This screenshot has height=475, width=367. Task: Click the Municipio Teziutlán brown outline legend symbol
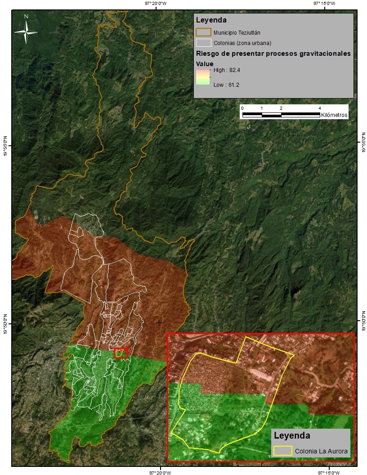[203, 32]
